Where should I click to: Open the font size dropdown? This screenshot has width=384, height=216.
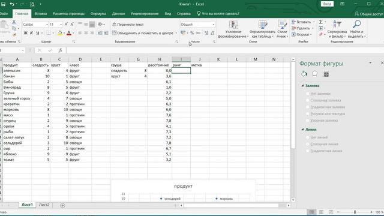tap(61, 25)
